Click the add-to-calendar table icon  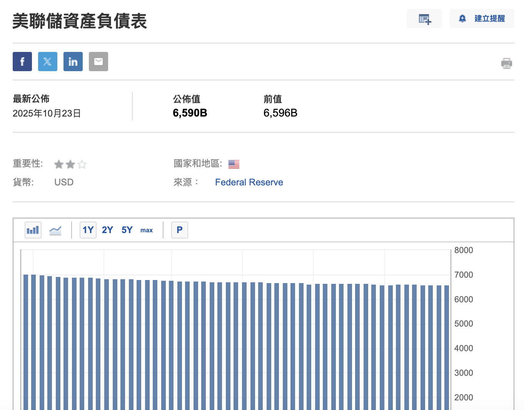coord(424,19)
